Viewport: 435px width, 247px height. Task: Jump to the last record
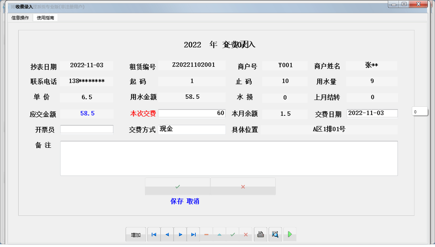(193, 234)
